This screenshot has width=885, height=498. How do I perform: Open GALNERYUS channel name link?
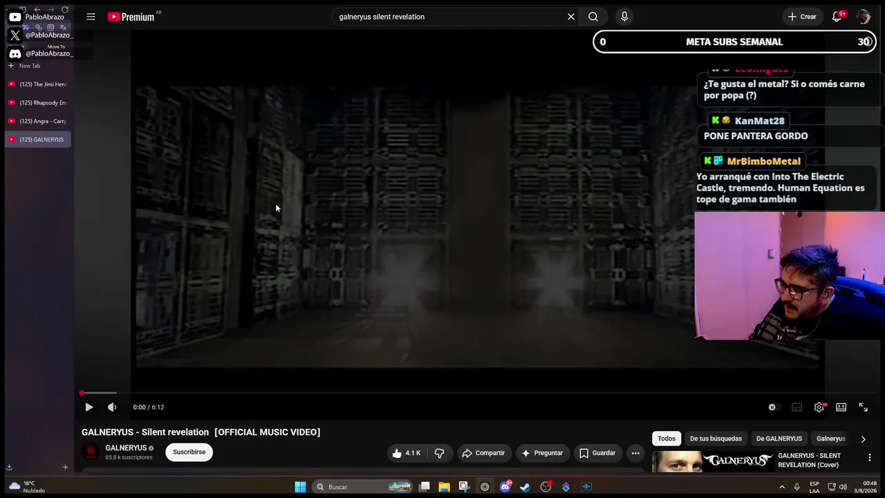click(x=126, y=448)
